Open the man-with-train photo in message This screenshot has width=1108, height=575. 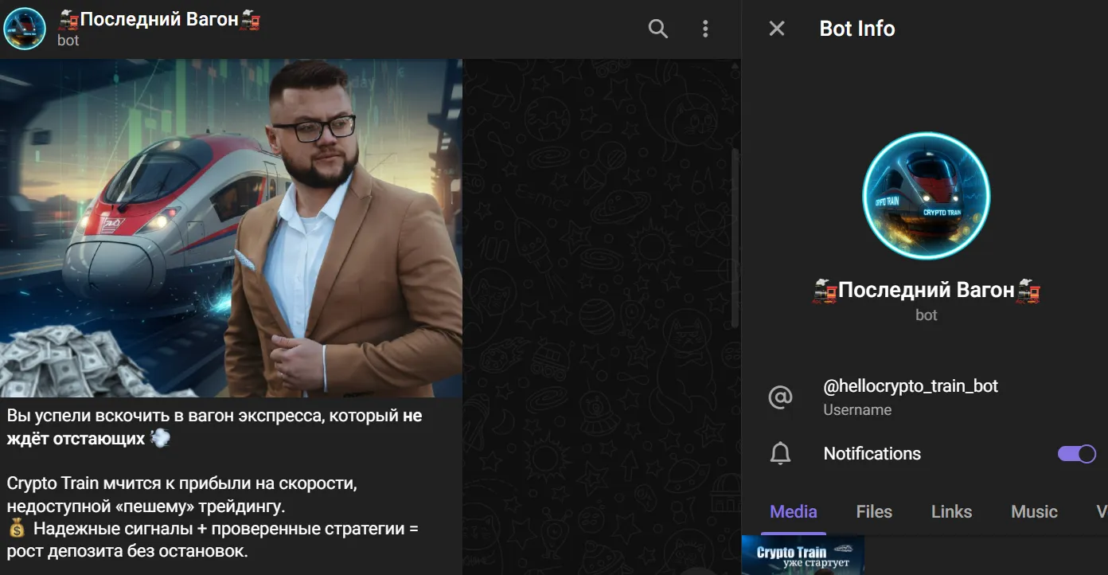point(231,228)
